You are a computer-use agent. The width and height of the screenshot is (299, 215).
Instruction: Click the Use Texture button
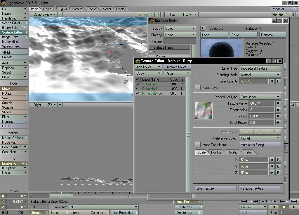click(216, 188)
